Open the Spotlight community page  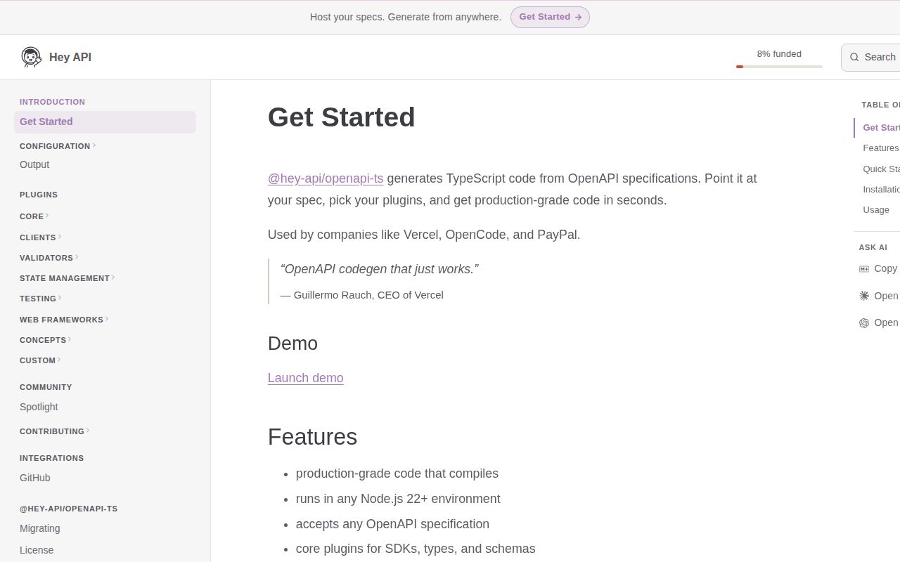click(x=39, y=407)
